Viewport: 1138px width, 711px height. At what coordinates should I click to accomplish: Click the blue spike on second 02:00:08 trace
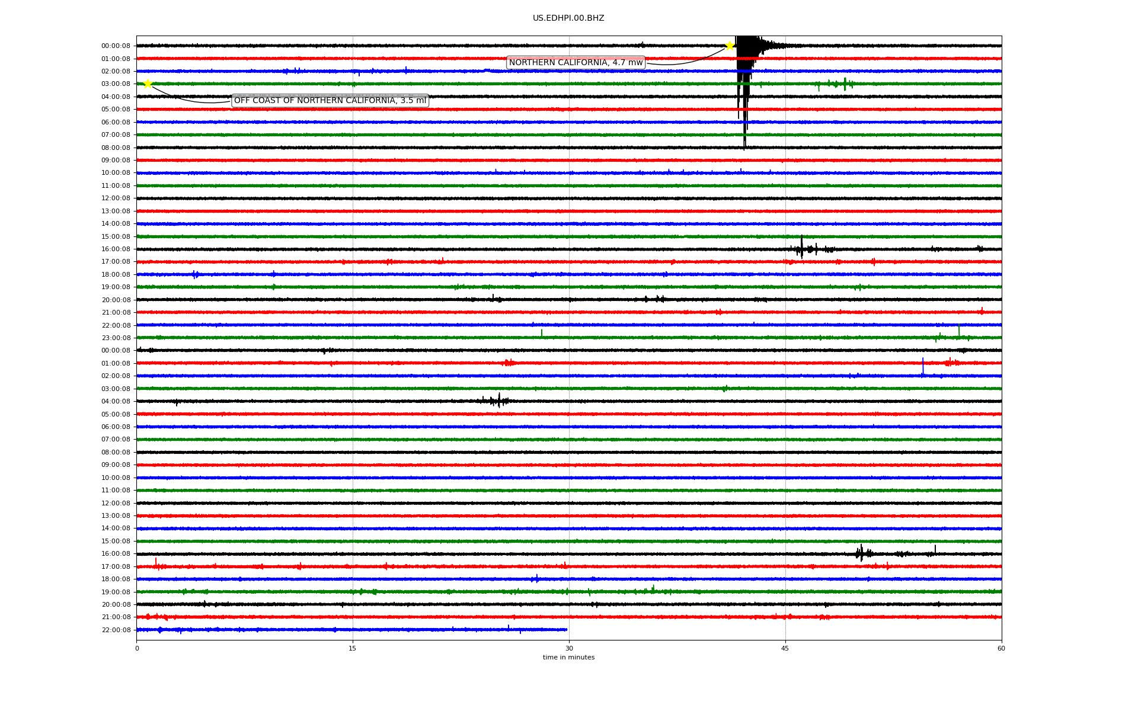923,367
